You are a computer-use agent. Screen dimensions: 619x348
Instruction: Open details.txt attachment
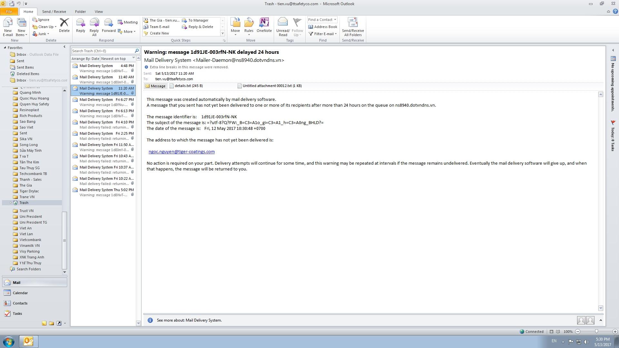tap(186, 86)
